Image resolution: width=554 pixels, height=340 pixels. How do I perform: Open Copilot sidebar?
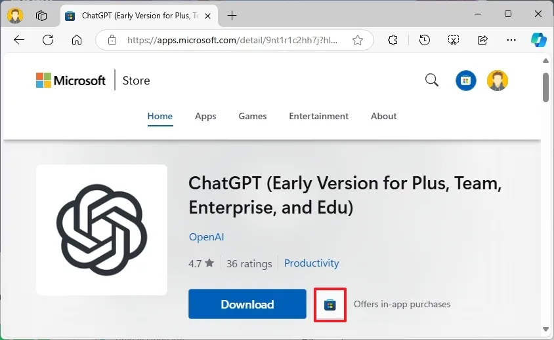[x=538, y=40]
